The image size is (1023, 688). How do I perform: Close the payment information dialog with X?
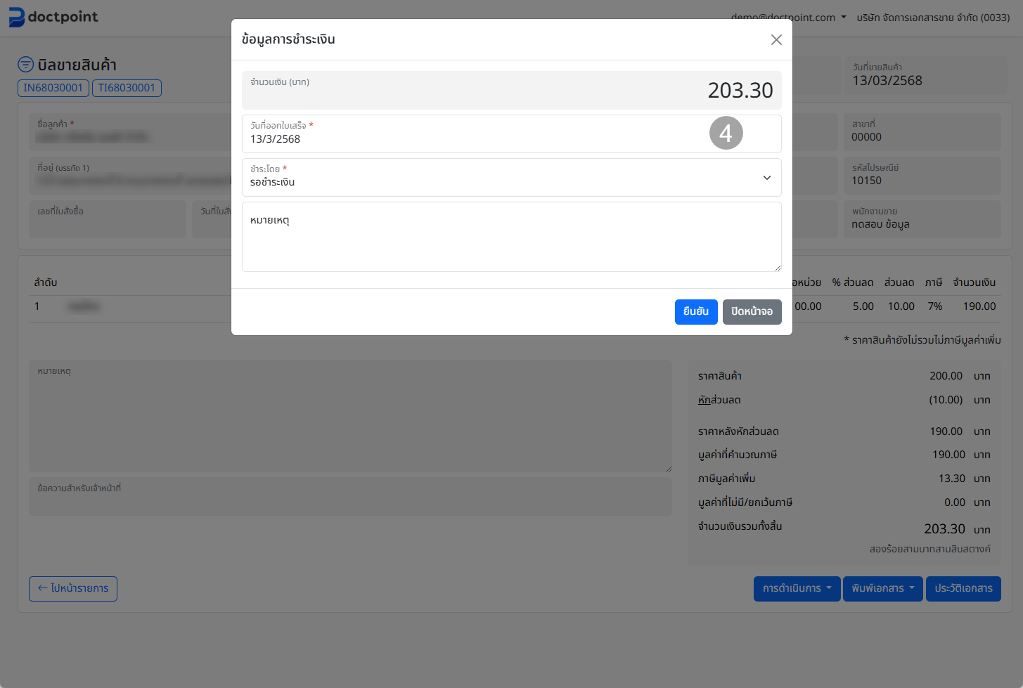click(x=776, y=40)
